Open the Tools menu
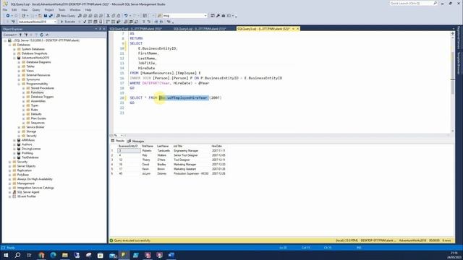463x260 pixels. [61, 9]
